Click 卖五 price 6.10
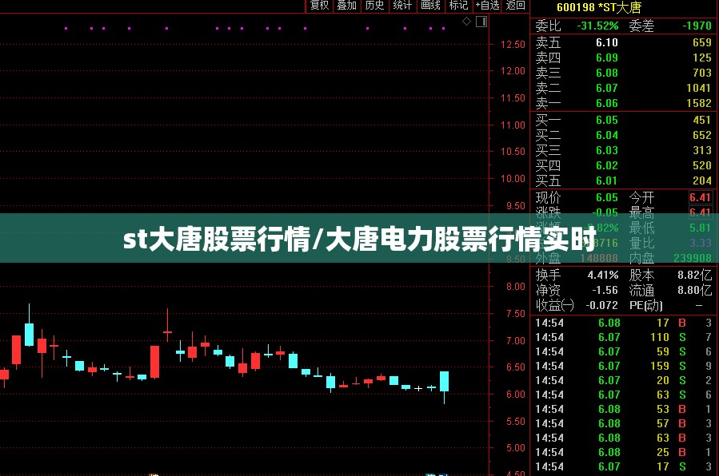 pyautogui.click(x=607, y=42)
